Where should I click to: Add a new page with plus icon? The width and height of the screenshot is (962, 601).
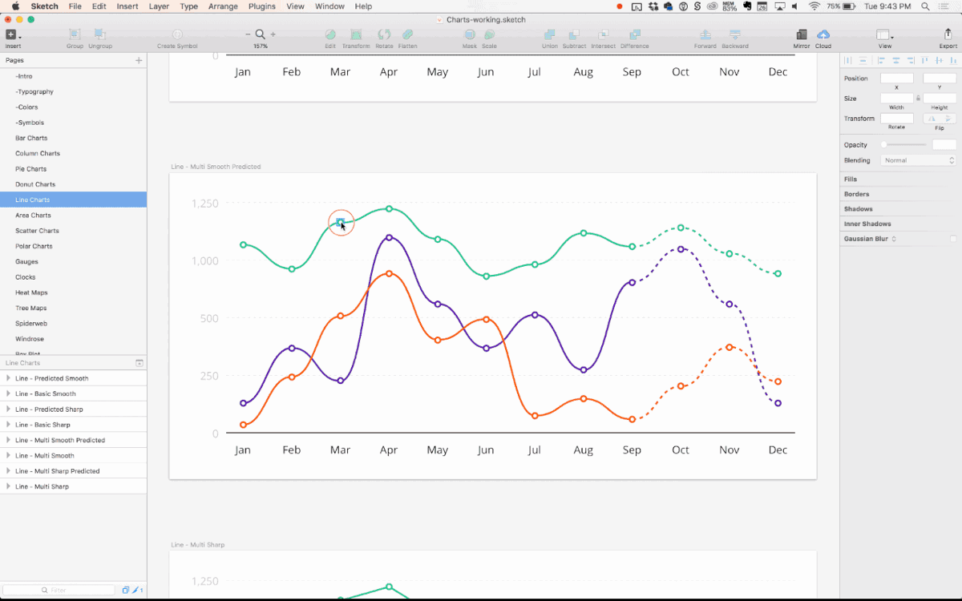[139, 60]
